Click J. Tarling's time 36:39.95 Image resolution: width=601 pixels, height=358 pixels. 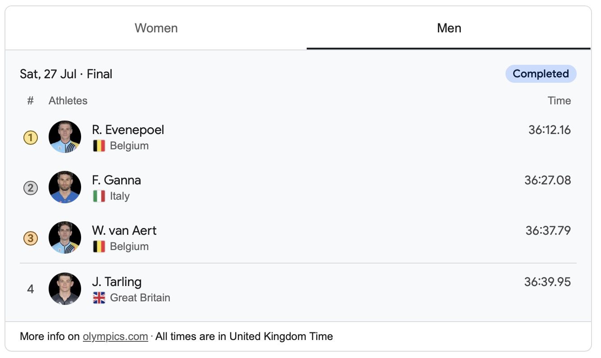(547, 282)
